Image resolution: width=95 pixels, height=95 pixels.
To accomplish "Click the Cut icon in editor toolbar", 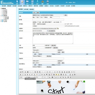I will coord(31,72).
